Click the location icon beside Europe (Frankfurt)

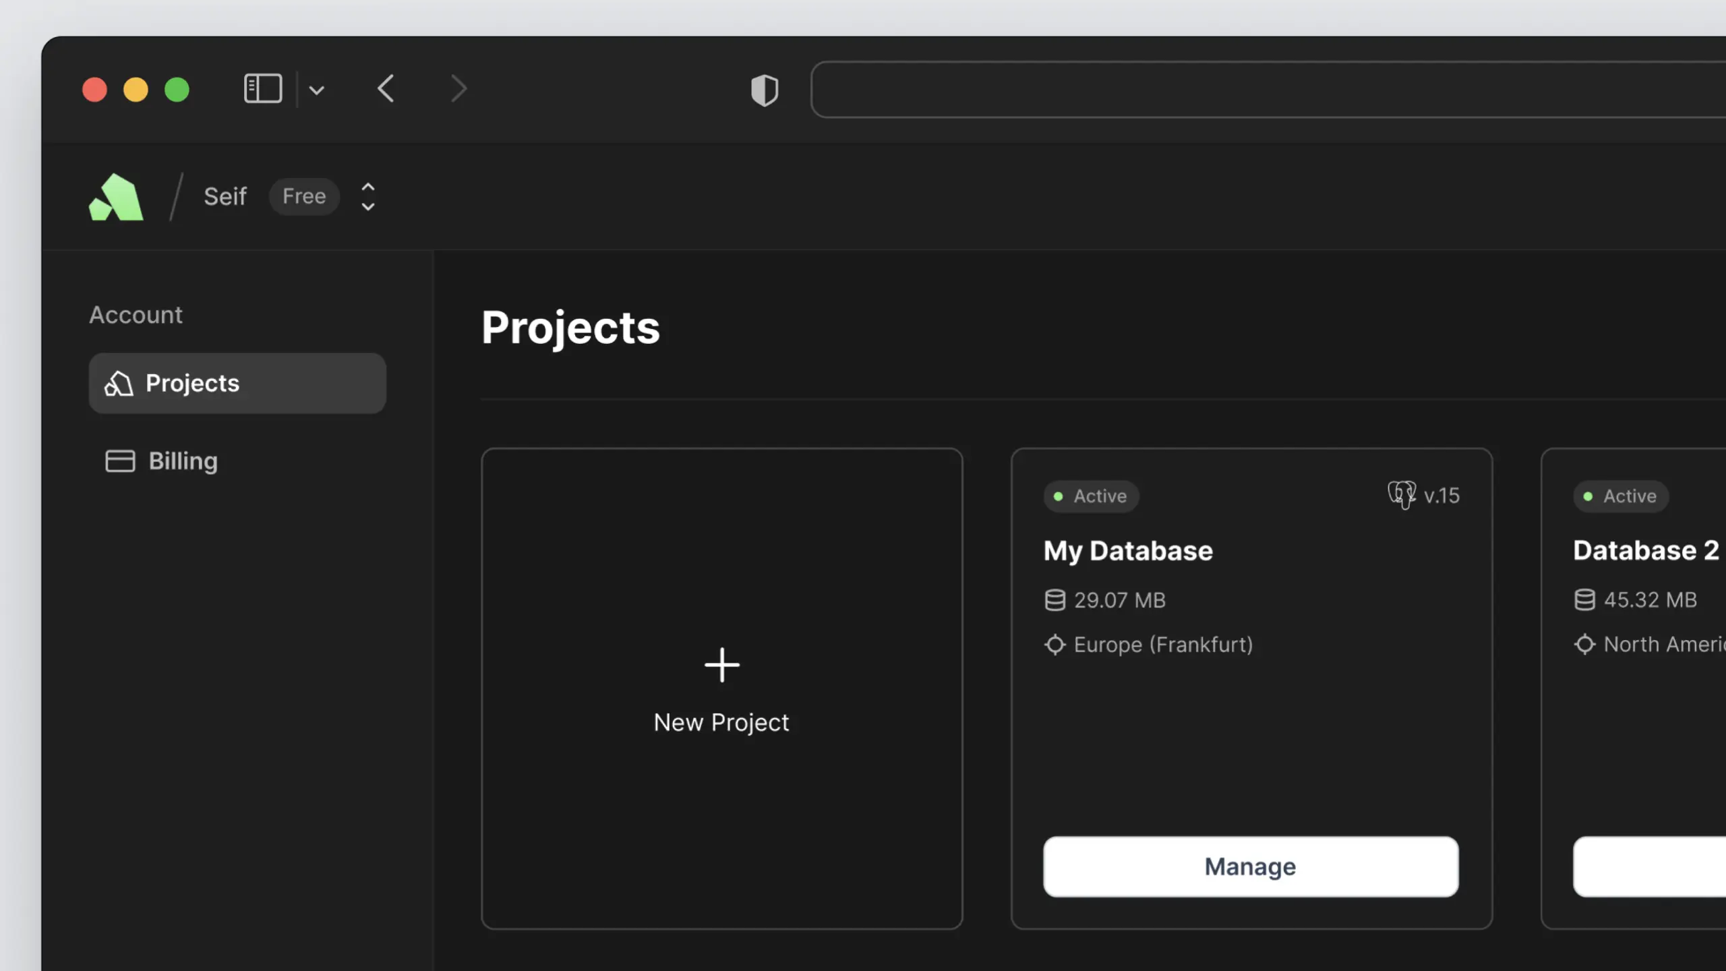click(1054, 645)
